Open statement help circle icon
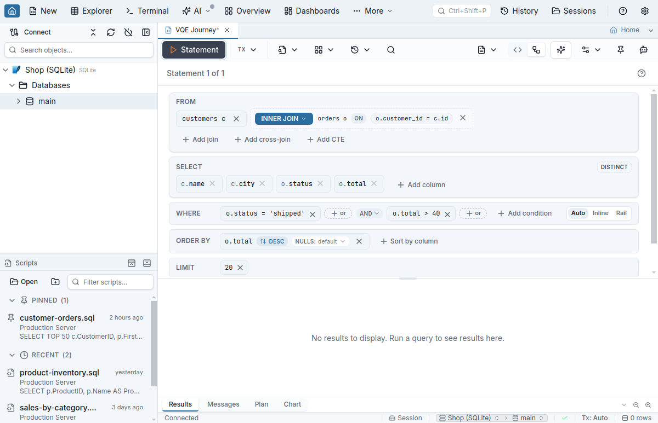This screenshot has width=658, height=423. click(642, 73)
